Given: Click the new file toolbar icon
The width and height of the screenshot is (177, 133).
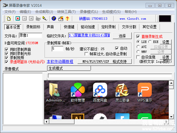Looking at the screenshot, I should point(9,19).
